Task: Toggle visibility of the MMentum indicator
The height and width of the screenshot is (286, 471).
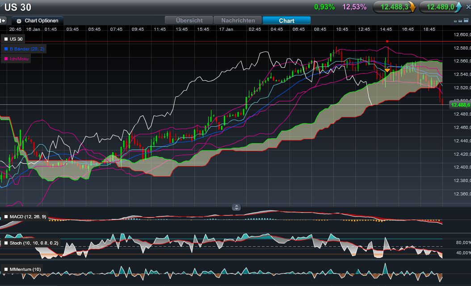Action: (x=6, y=269)
